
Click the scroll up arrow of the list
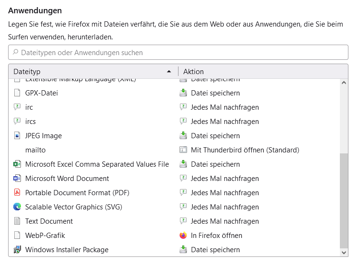[345, 82]
